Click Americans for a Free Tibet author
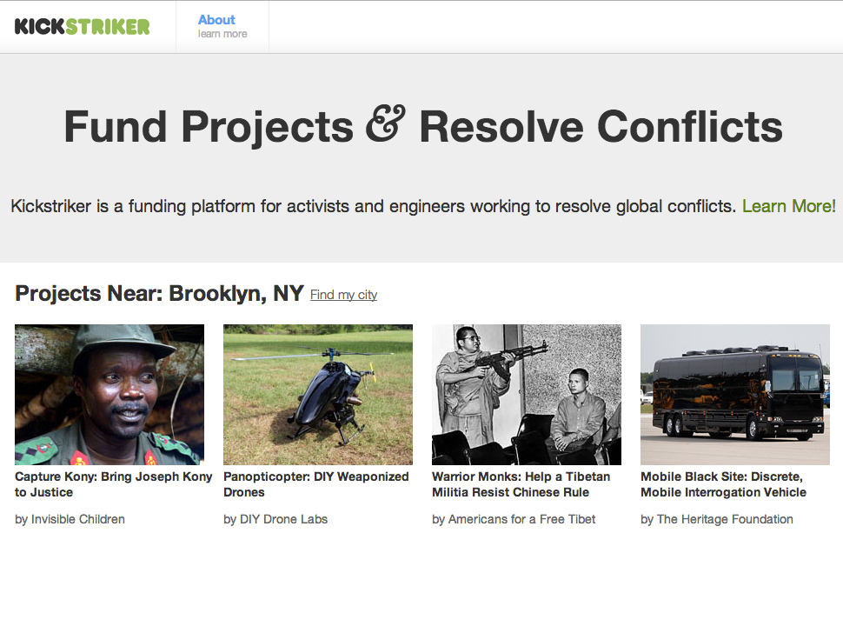843x633 pixels. (x=521, y=519)
